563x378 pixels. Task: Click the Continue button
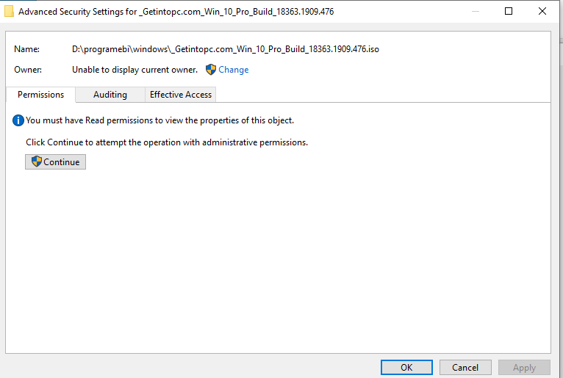click(x=55, y=161)
